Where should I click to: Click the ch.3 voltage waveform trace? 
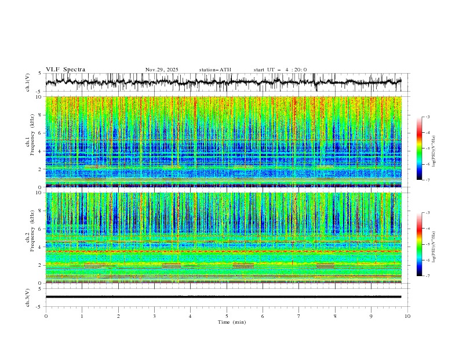click(223, 297)
